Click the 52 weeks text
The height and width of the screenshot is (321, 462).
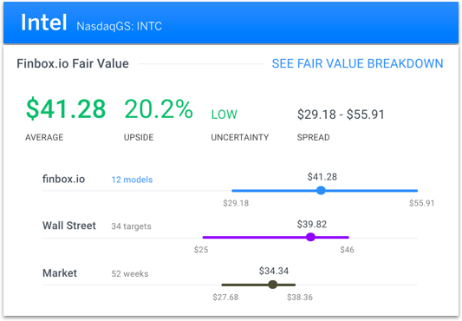pos(130,274)
